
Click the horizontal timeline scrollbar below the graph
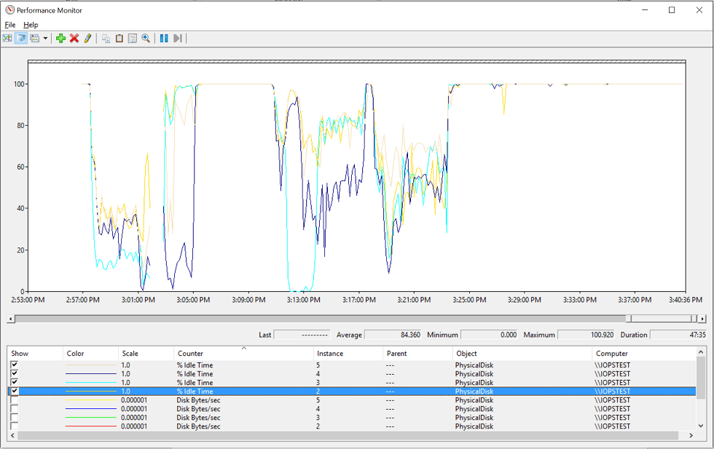[x=328, y=317]
